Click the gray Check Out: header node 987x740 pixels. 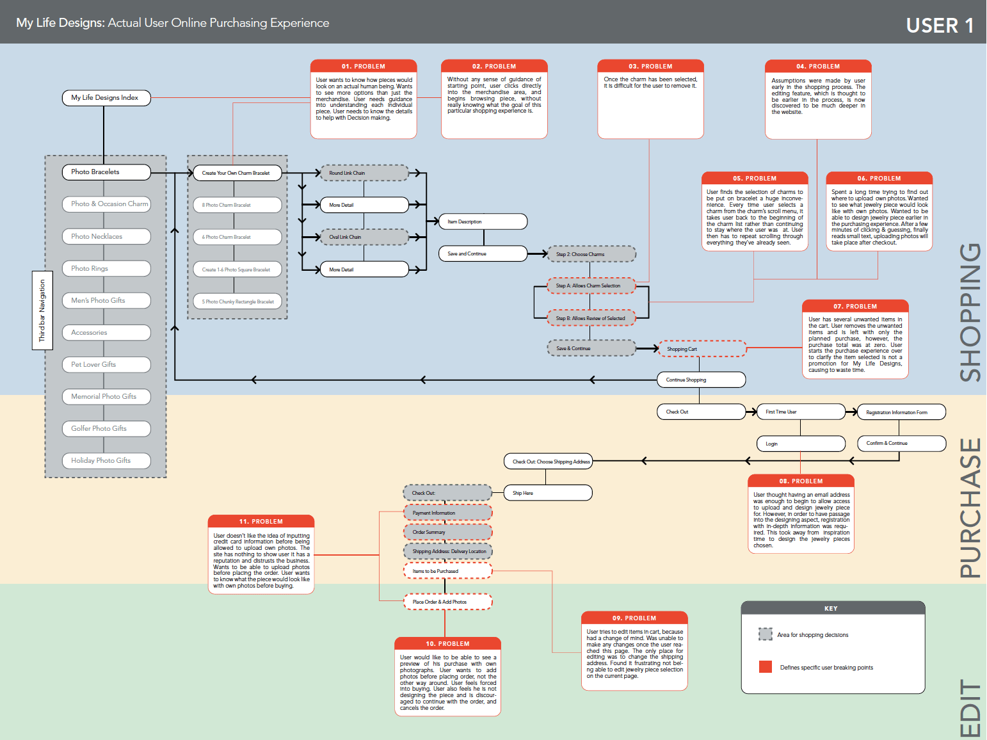[x=447, y=493]
